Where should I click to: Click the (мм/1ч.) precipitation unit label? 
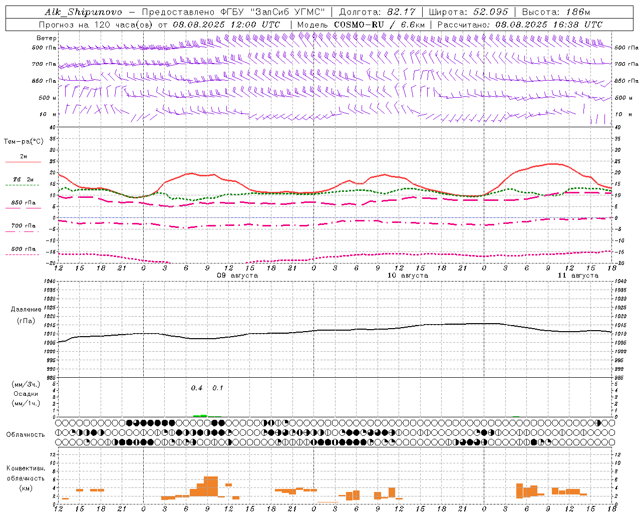[x=26, y=403]
